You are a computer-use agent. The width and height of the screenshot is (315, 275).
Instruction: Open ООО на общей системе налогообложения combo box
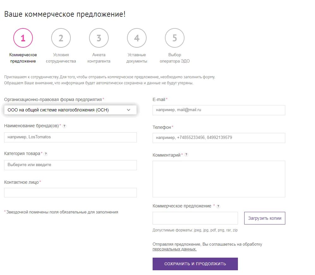(x=70, y=110)
